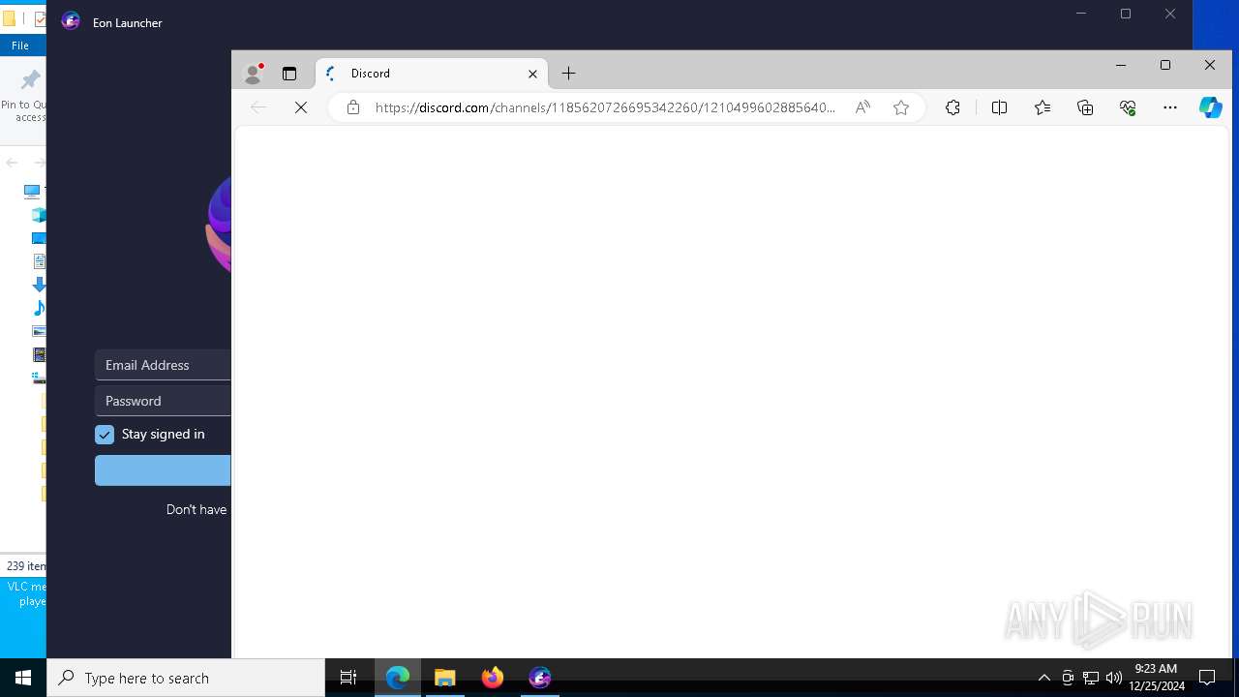Open Edge Favorites list
The height and width of the screenshot is (697, 1239).
pos(1043,107)
